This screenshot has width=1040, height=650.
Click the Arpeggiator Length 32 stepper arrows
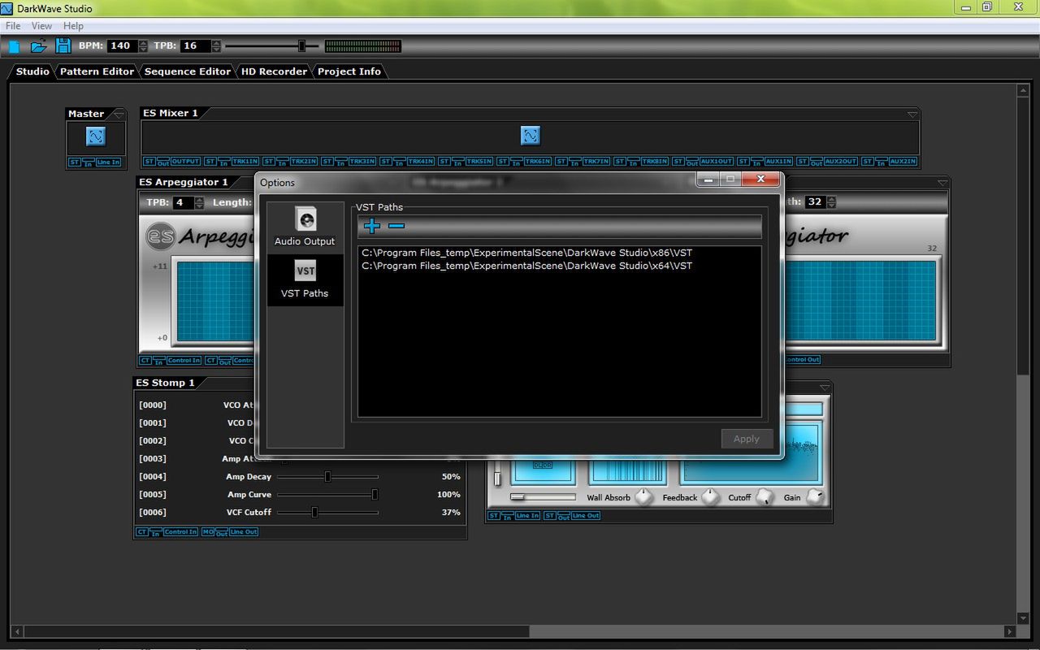(831, 202)
